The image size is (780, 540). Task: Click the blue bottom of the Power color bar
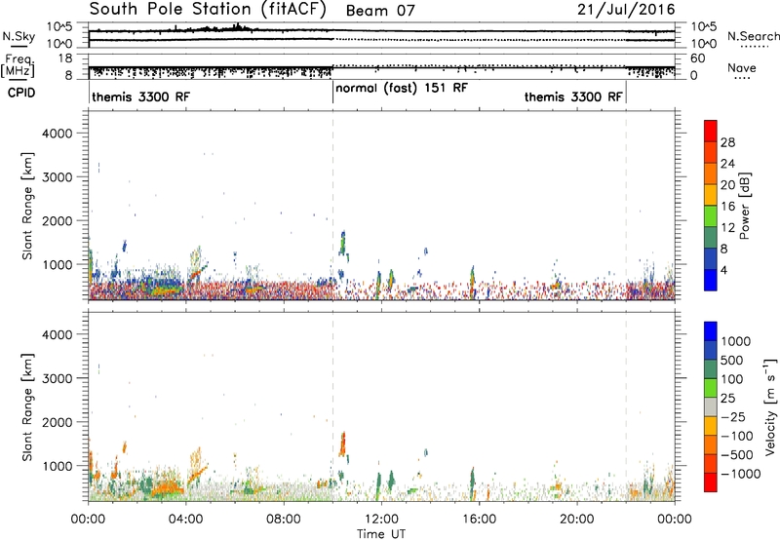point(711,280)
